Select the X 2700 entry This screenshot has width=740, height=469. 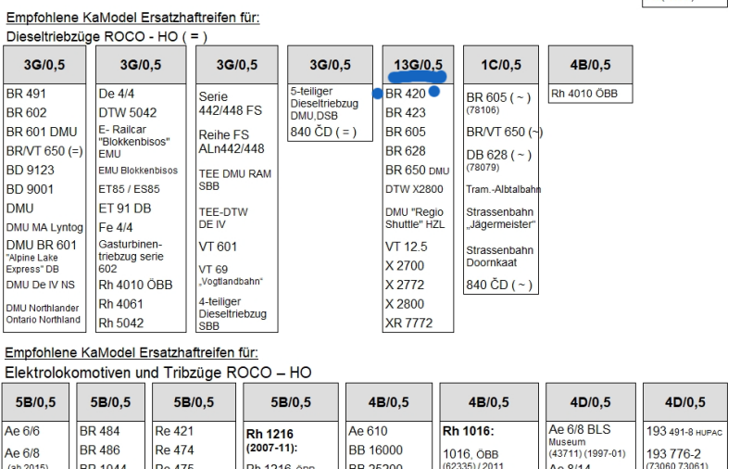[x=405, y=266]
